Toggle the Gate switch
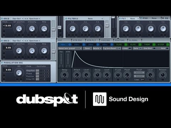The image size is (171, 128). [140, 48]
